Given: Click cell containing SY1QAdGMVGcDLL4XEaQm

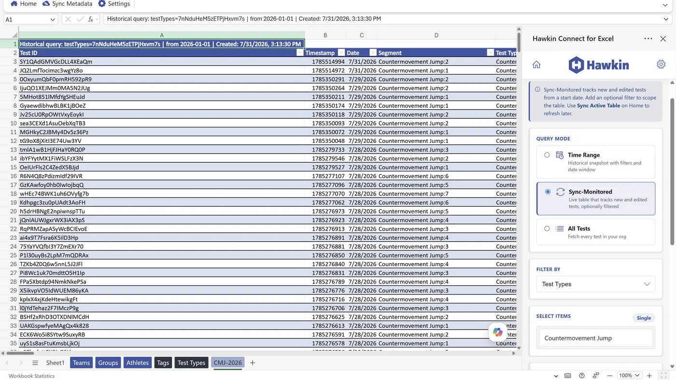Looking at the screenshot, I should (162, 62).
